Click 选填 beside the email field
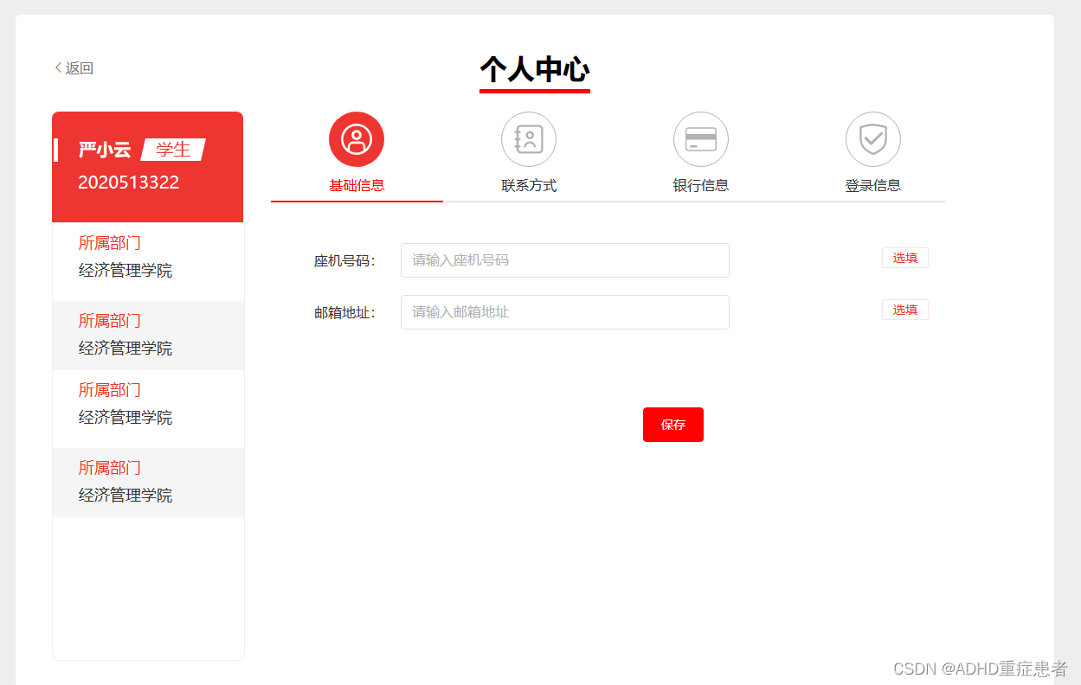The width and height of the screenshot is (1081, 685). coord(904,309)
